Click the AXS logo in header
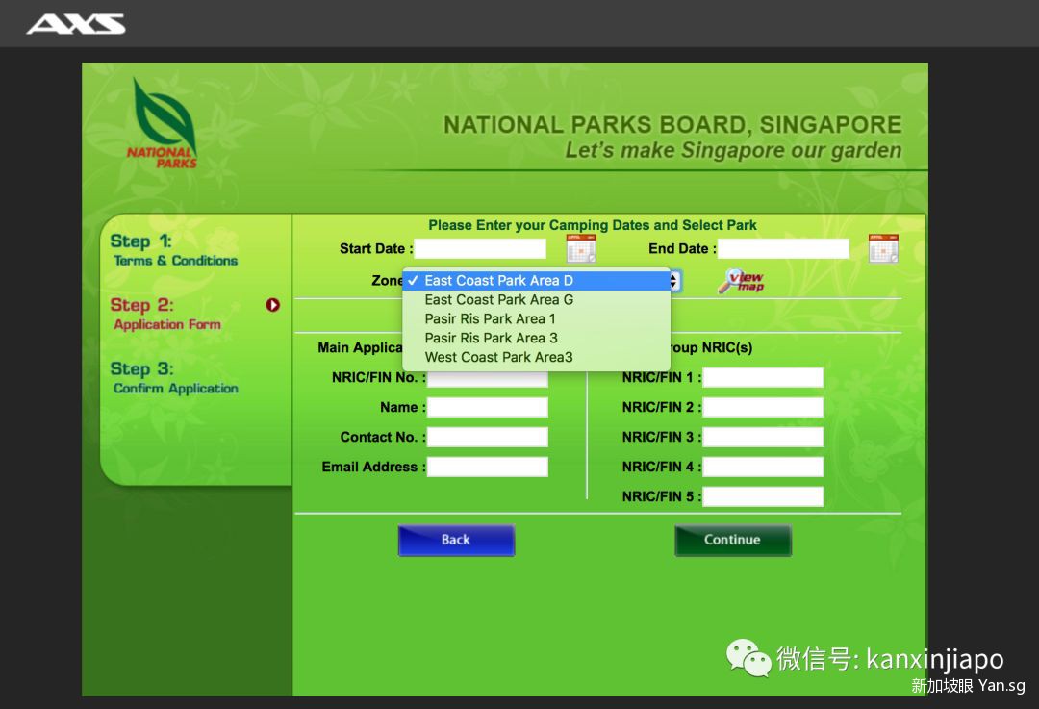Screen dimensions: 1039x709 click(76, 24)
